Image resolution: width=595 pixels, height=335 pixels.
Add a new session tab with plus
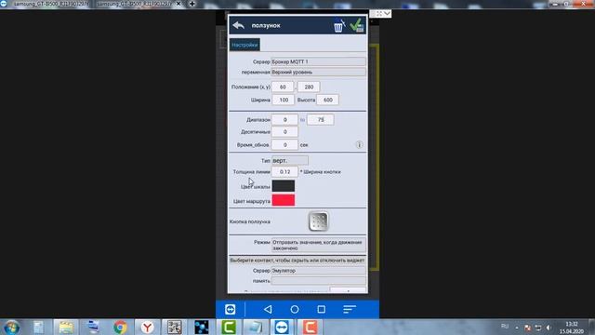pyautogui.click(x=192, y=4)
